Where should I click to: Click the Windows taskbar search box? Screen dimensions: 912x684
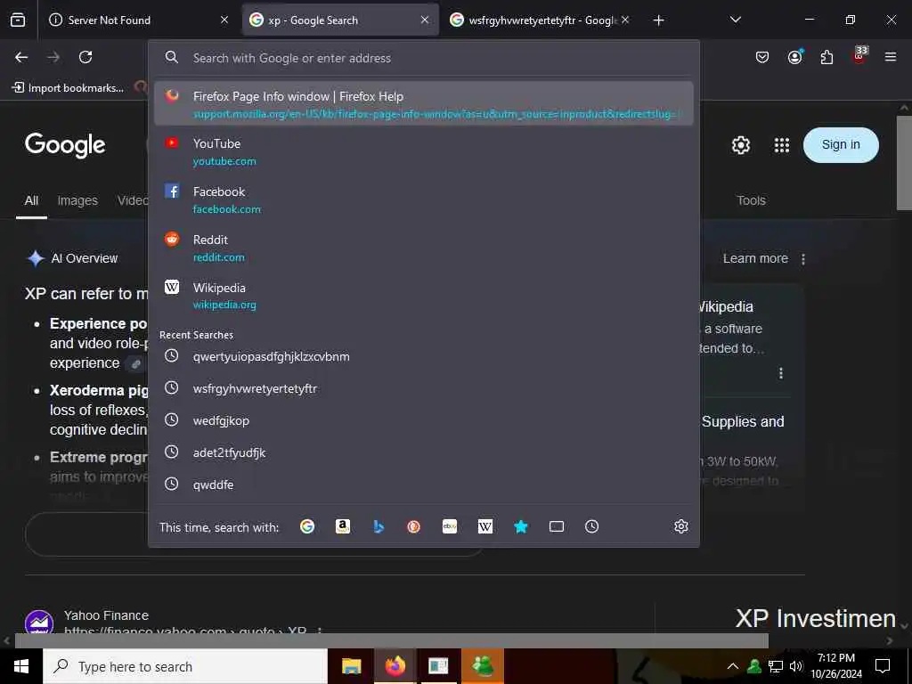click(185, 666)
